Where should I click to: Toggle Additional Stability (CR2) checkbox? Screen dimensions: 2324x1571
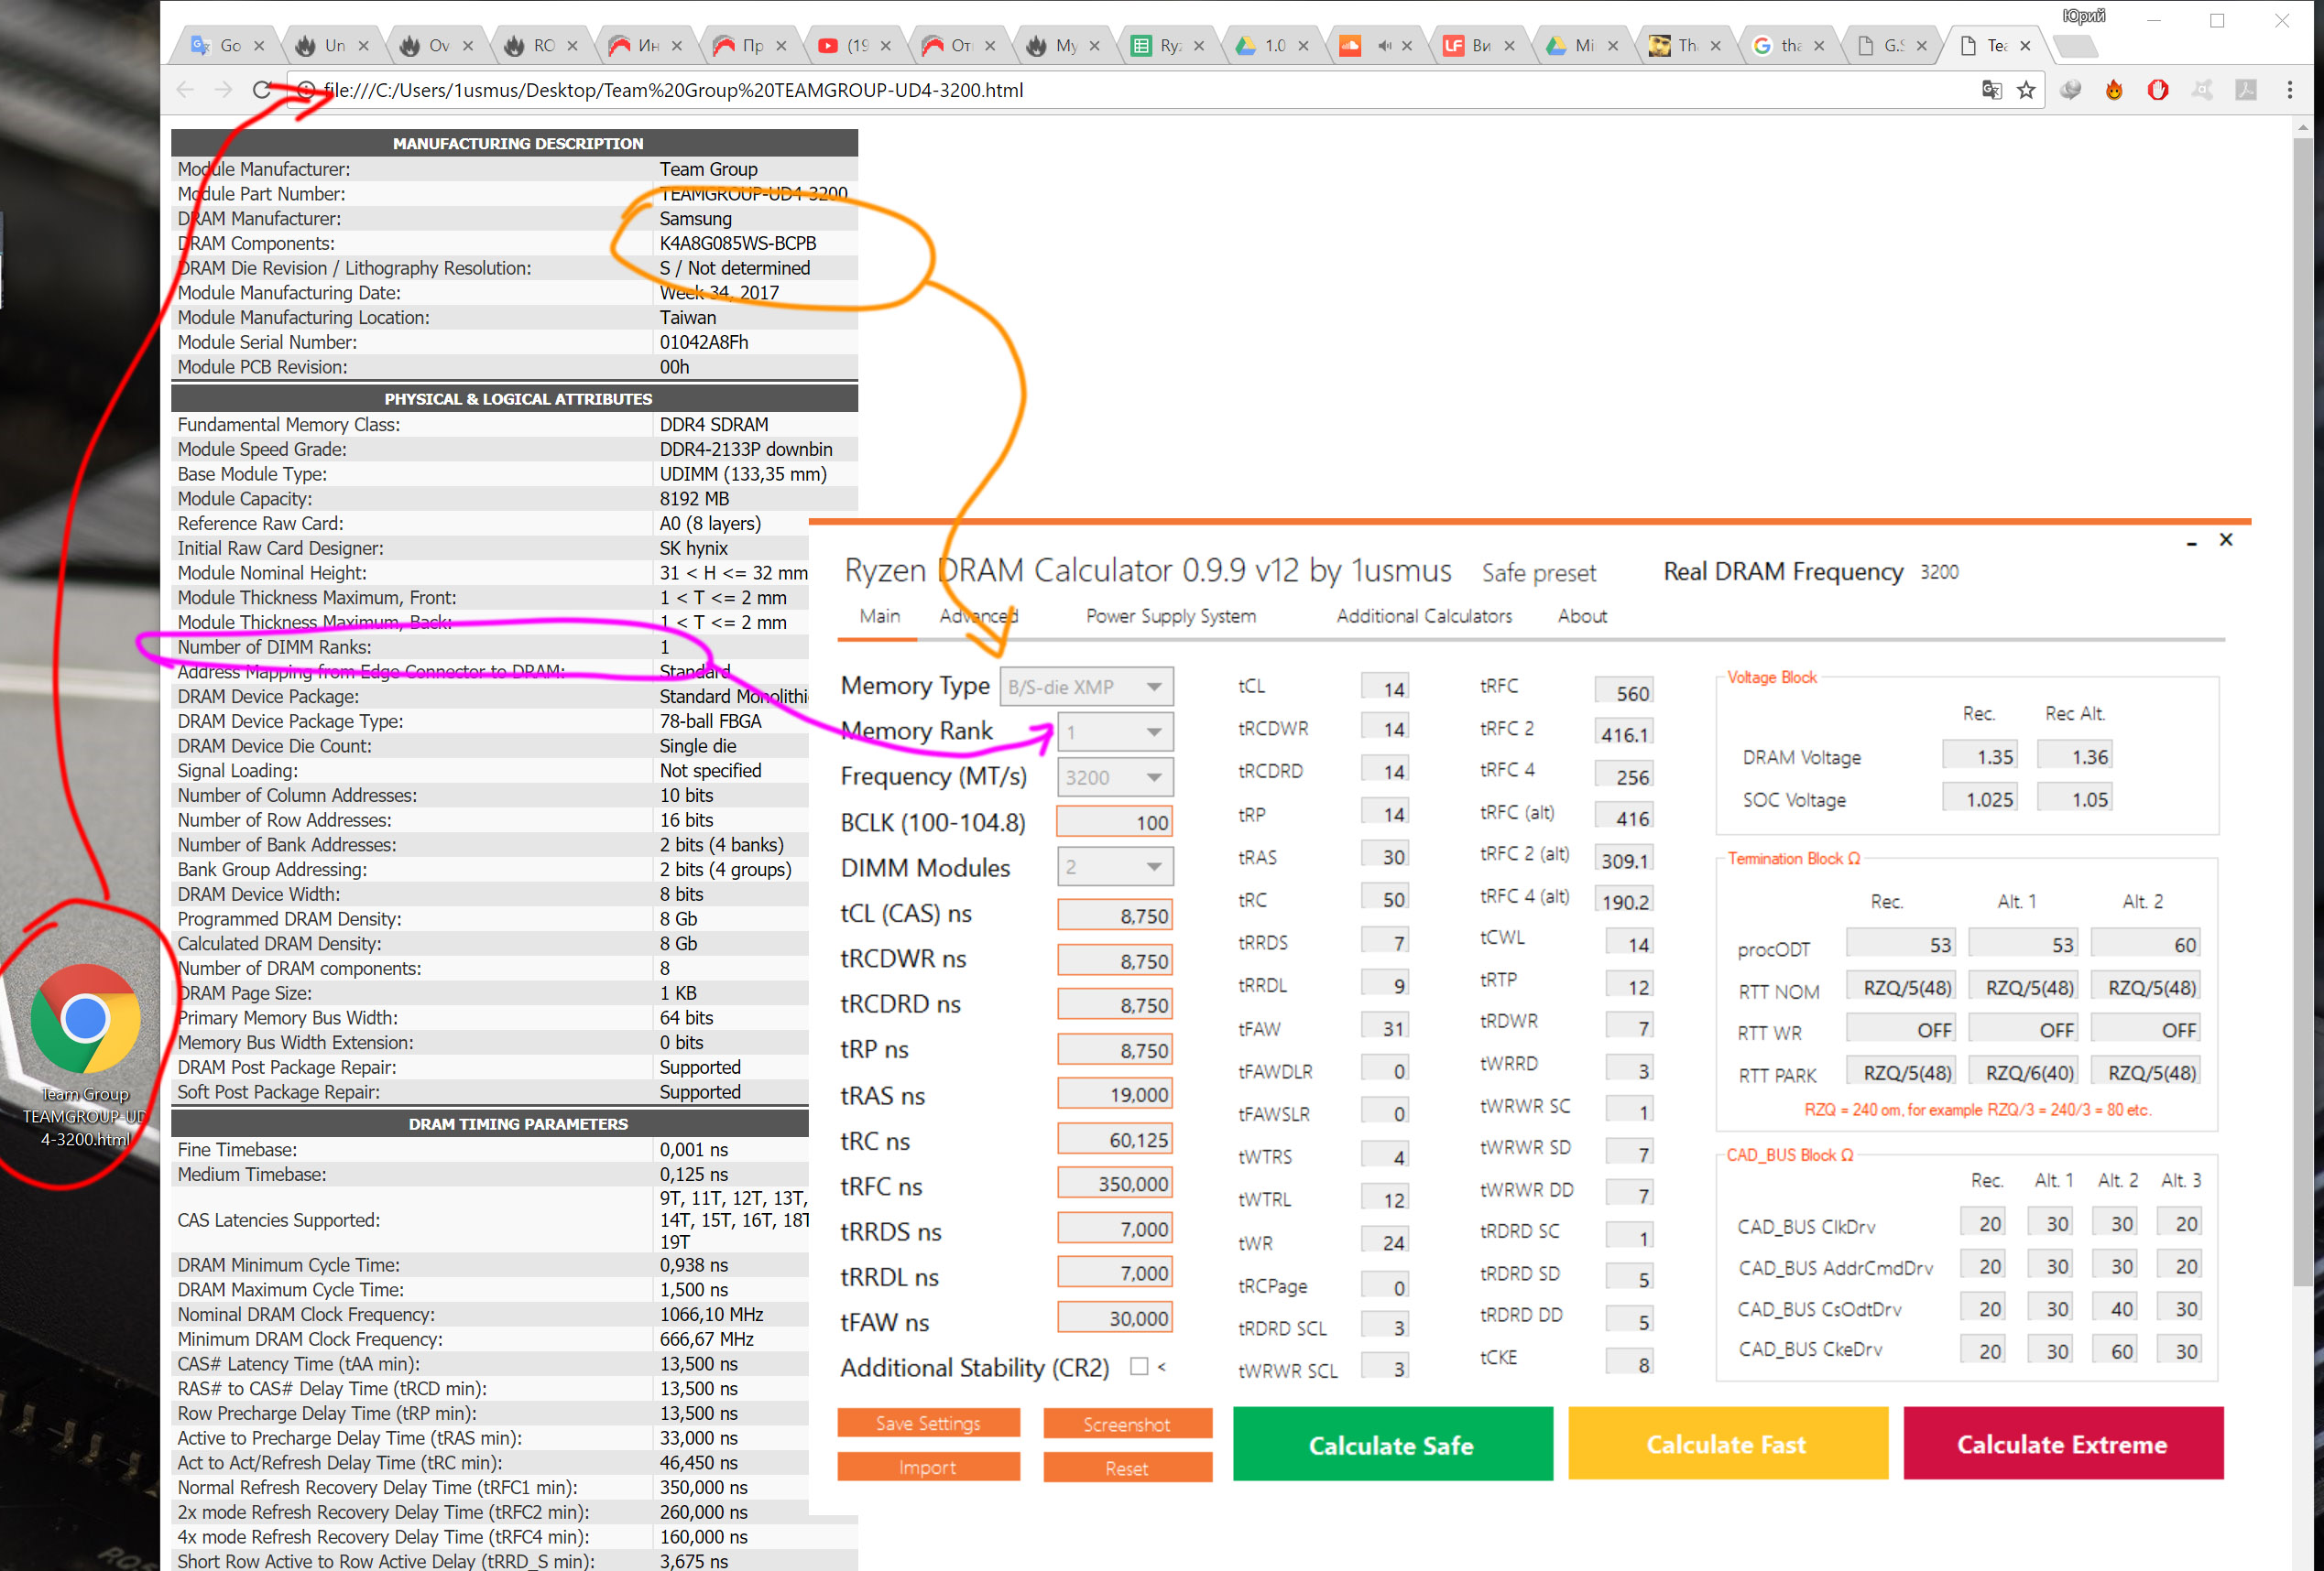point(1138,1366)
